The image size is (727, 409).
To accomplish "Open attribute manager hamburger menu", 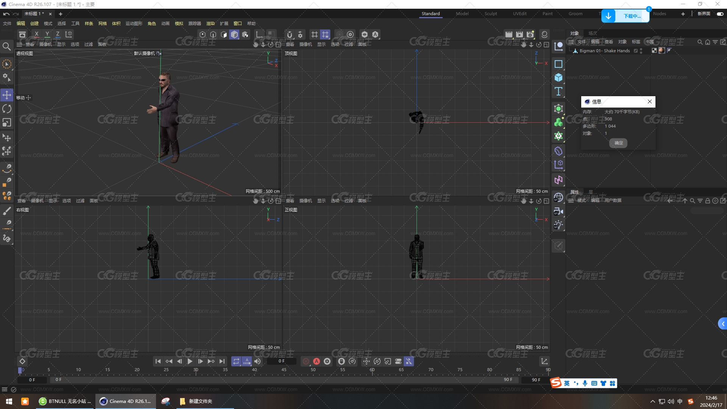I will 571,200.
